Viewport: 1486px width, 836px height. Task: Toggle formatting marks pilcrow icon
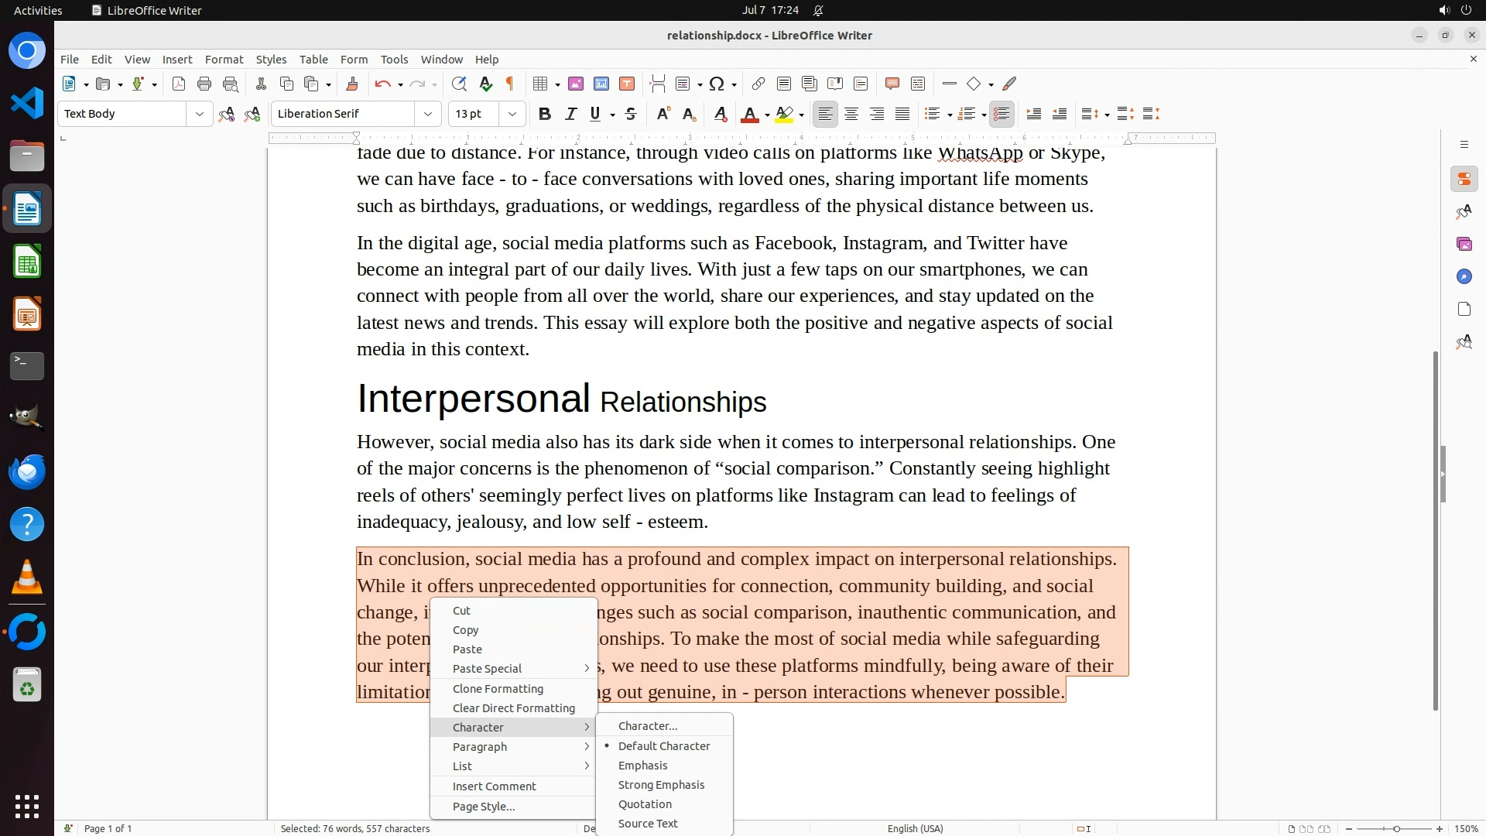point(510,84)
